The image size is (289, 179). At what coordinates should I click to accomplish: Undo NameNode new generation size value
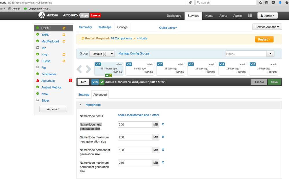(163, 124)
